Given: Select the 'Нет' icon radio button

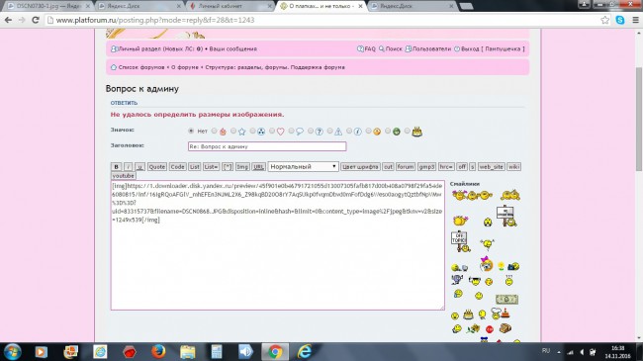Looking at the screenshot, I should click(191, 131).
